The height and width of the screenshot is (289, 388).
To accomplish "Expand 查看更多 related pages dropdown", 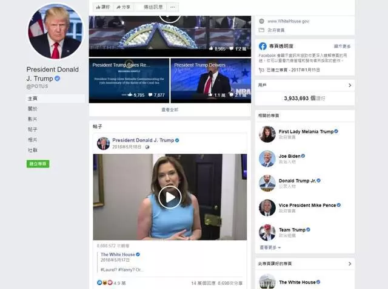I will (x=270, y=247).
